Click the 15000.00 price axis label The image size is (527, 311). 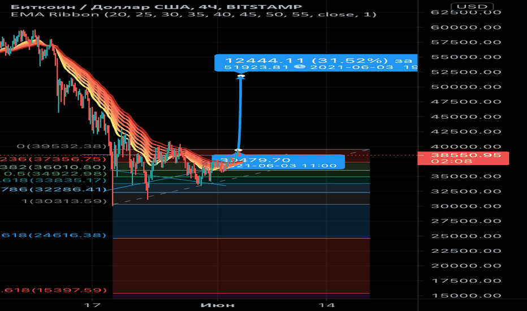click(466, 296)
